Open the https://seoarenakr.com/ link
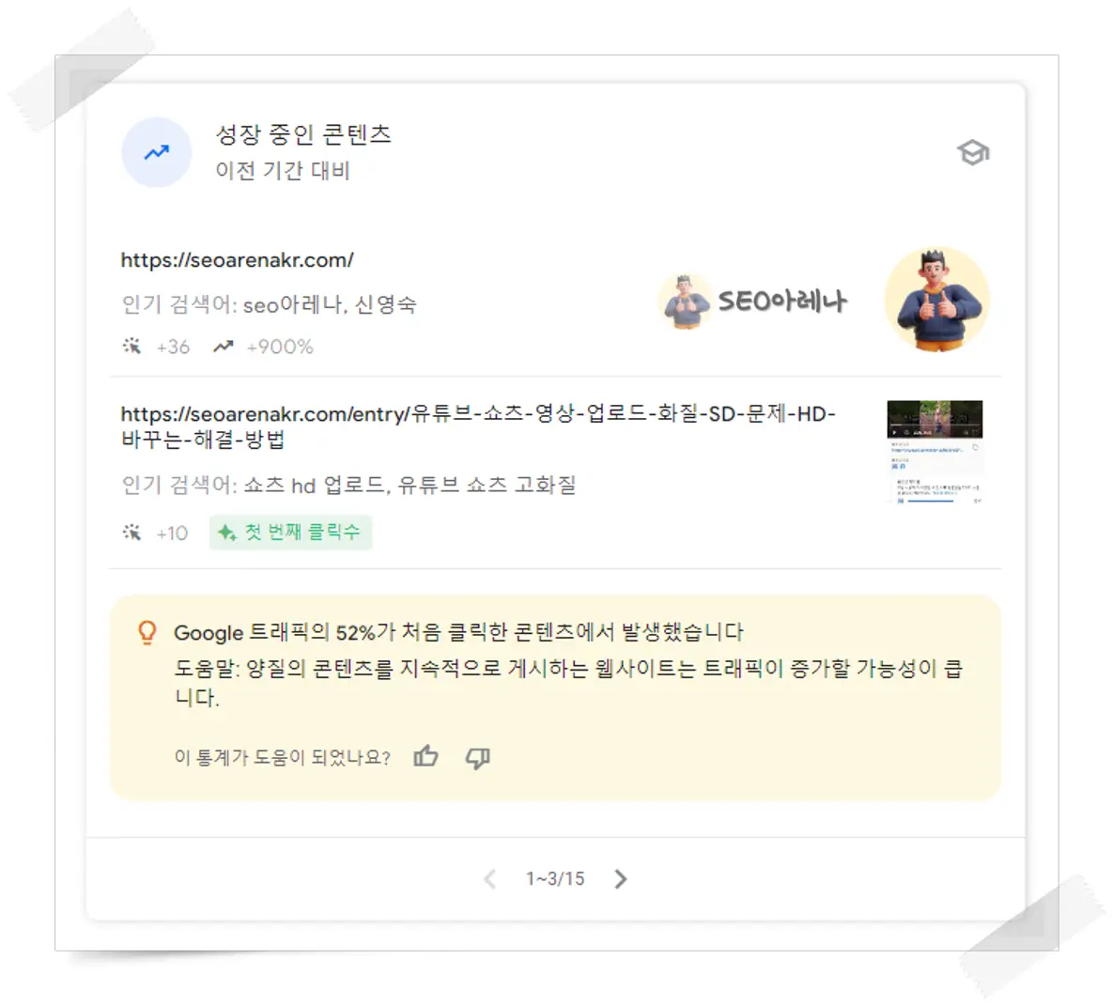1113x1005 pixels. [x=237, y=260]
